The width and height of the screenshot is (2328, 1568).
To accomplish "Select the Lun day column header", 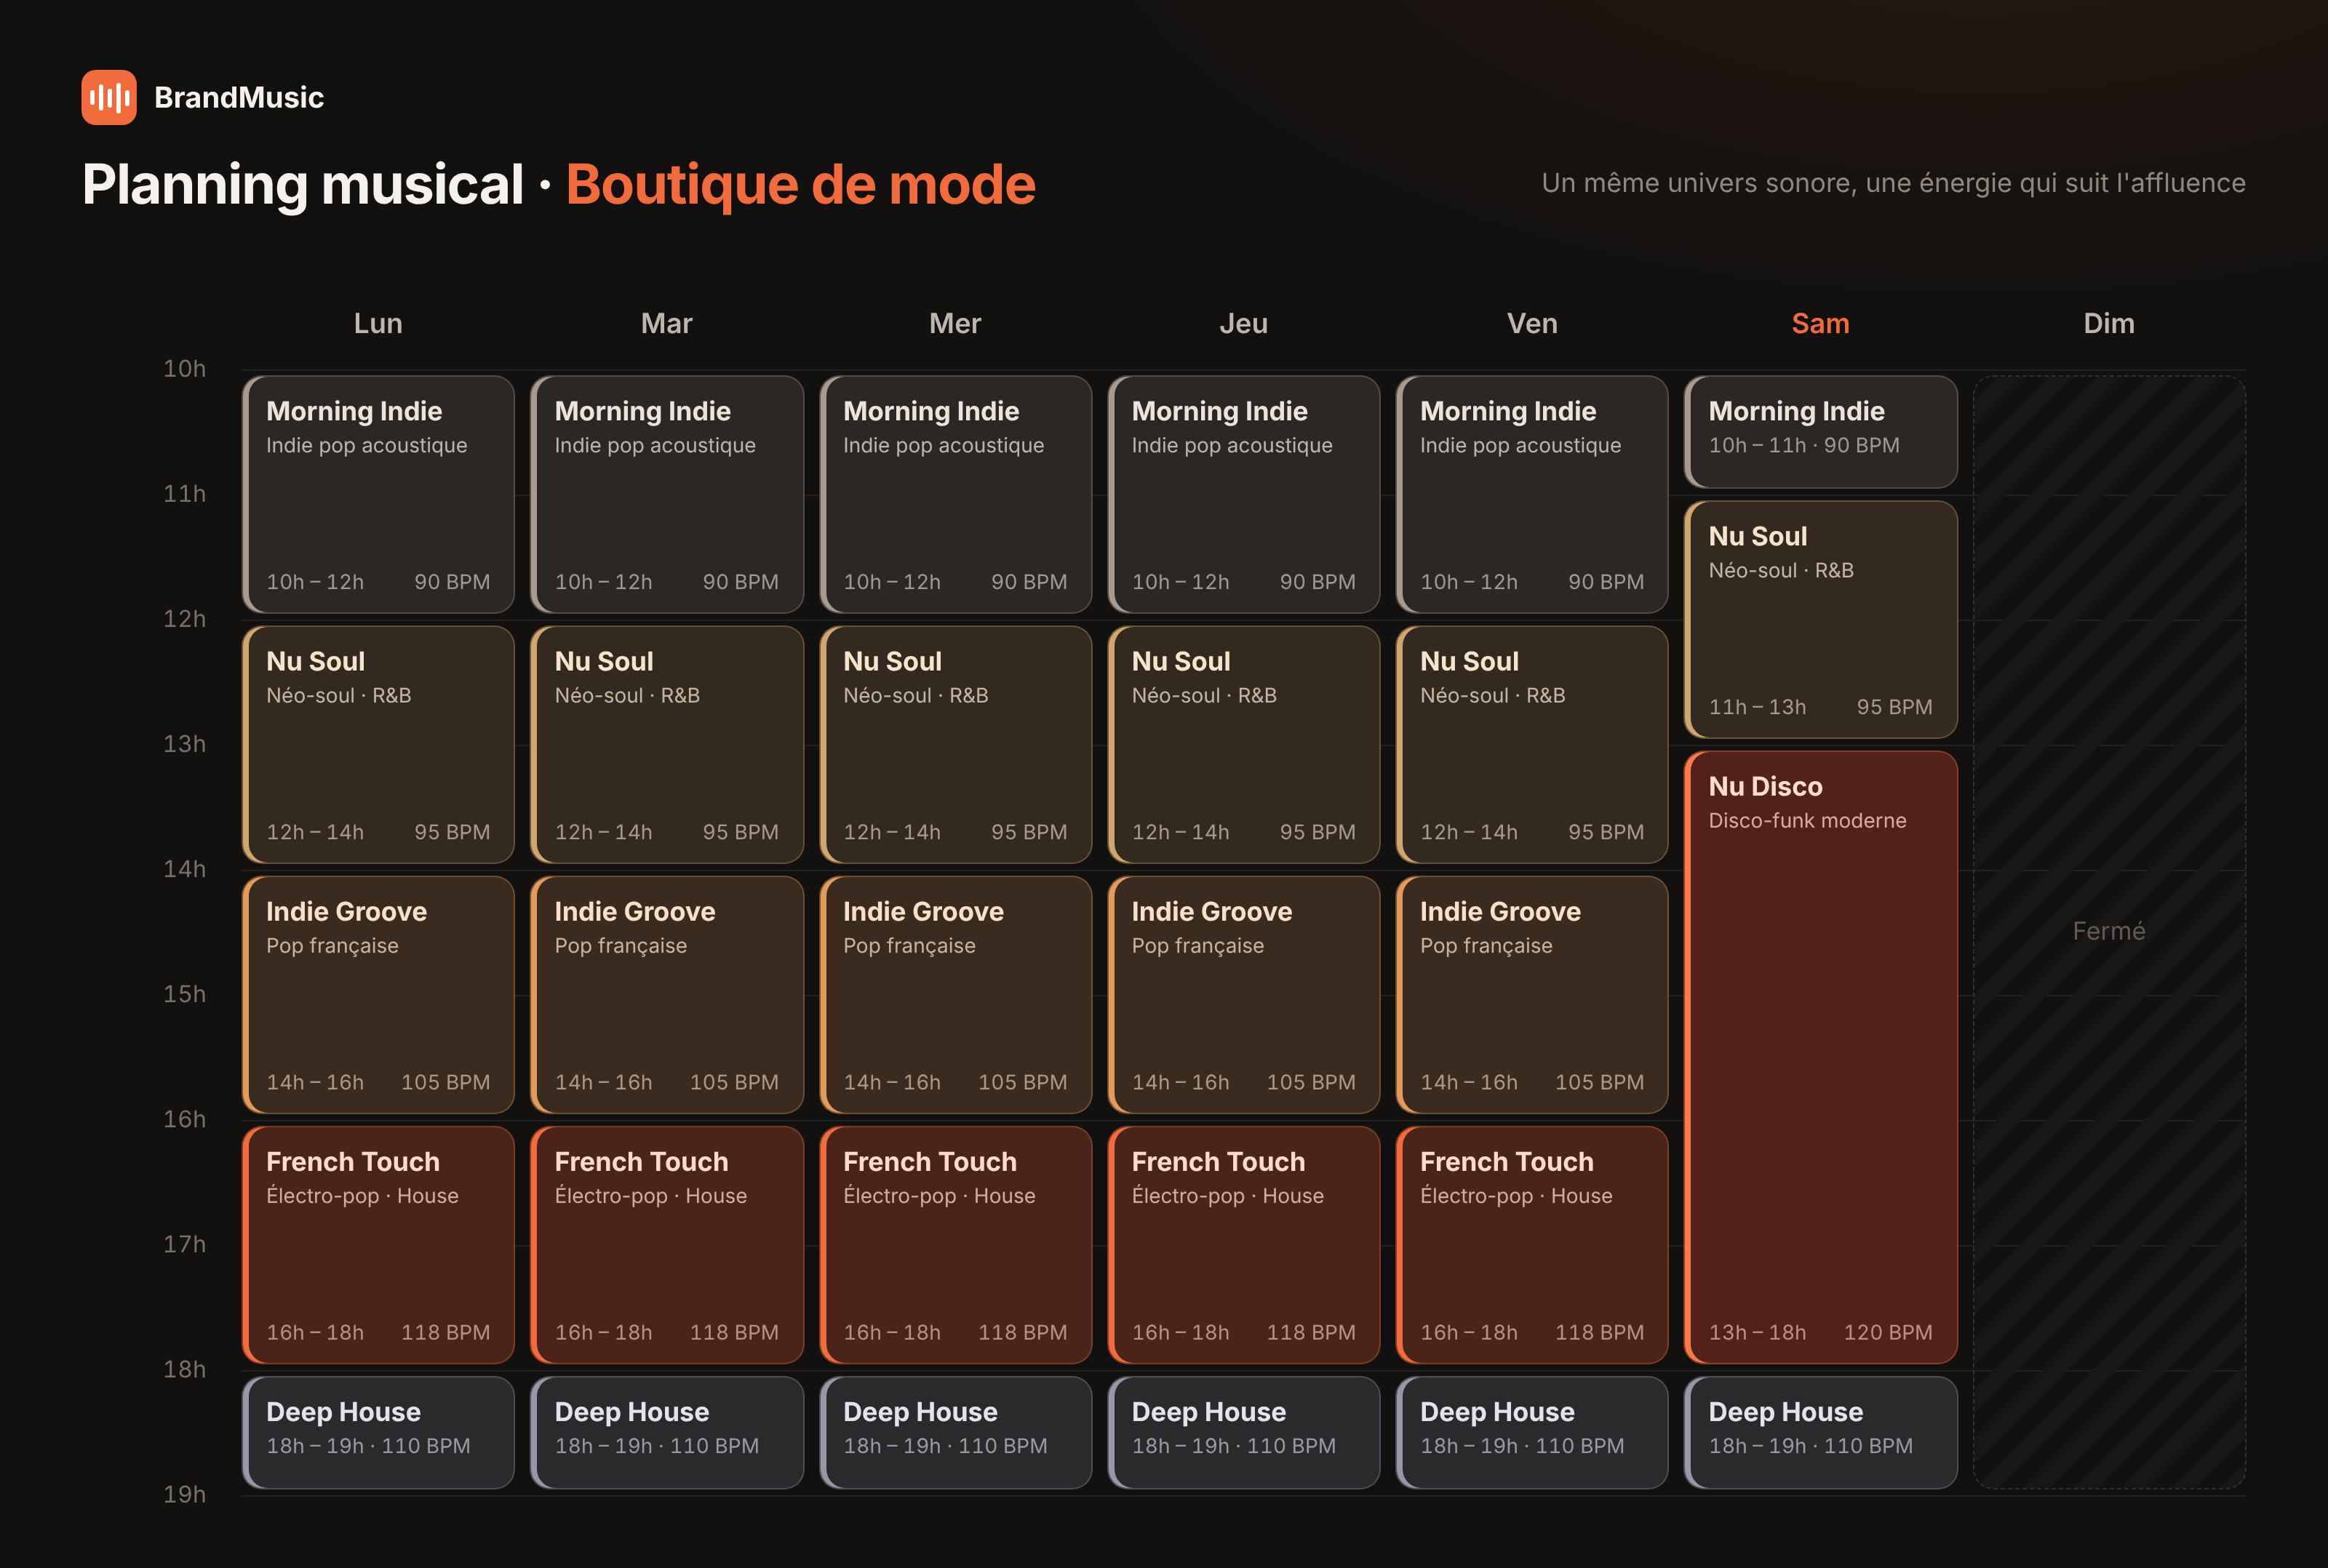I will [378, 323].
